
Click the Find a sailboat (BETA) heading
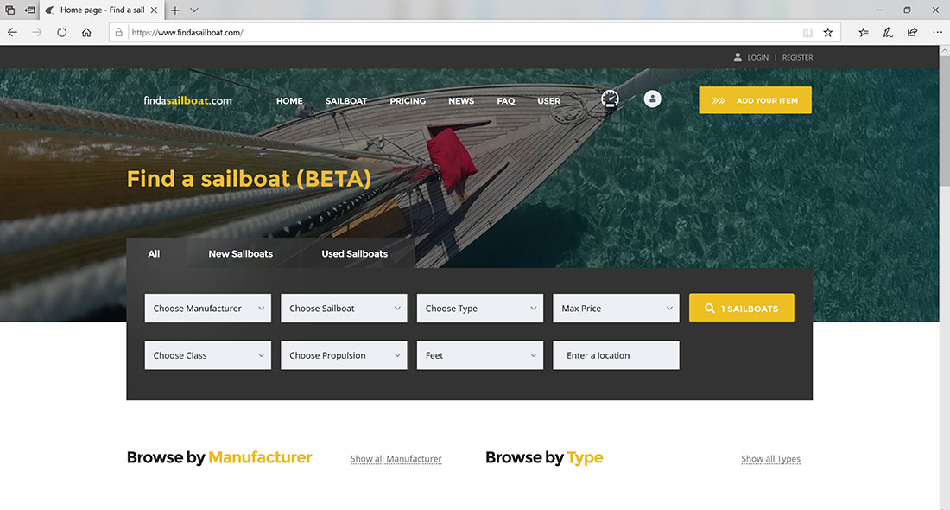[249, 179]
